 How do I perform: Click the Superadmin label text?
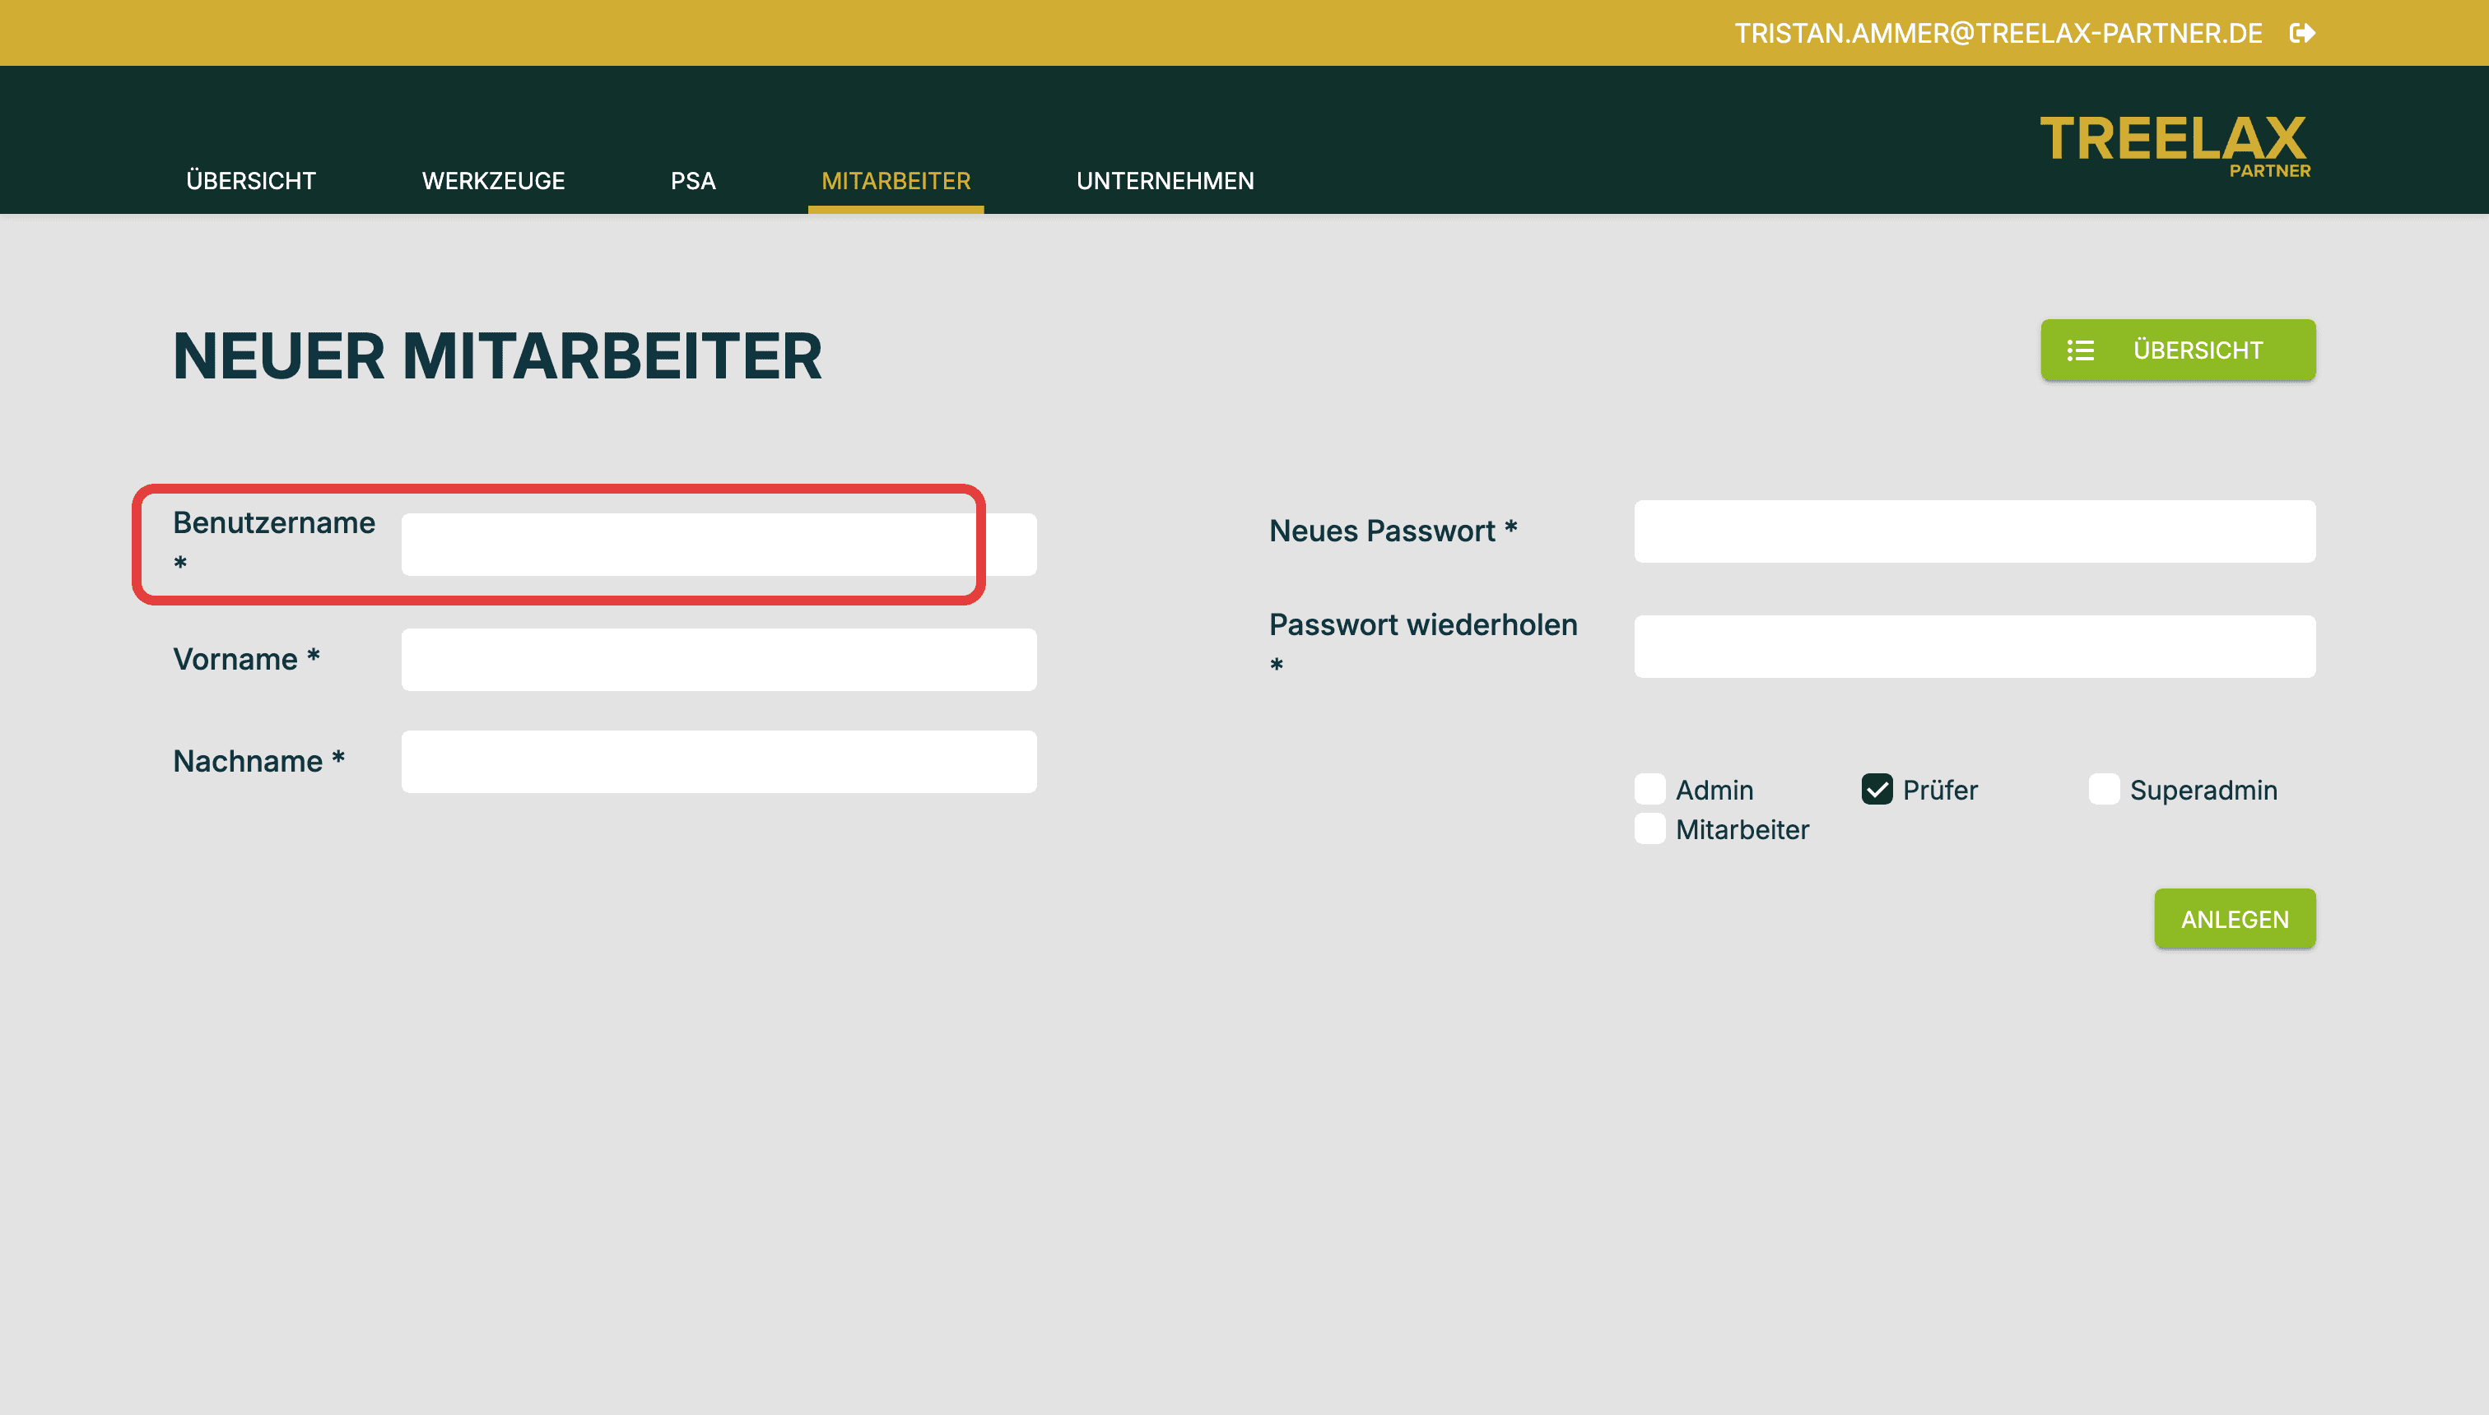coord(2203,790)
